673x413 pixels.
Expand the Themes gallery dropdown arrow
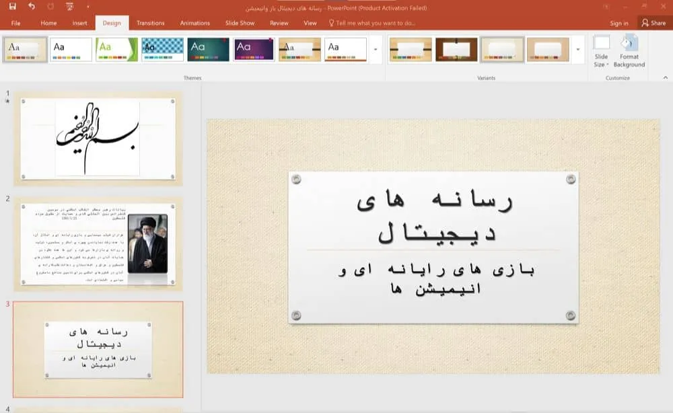[x=376, y=50]
